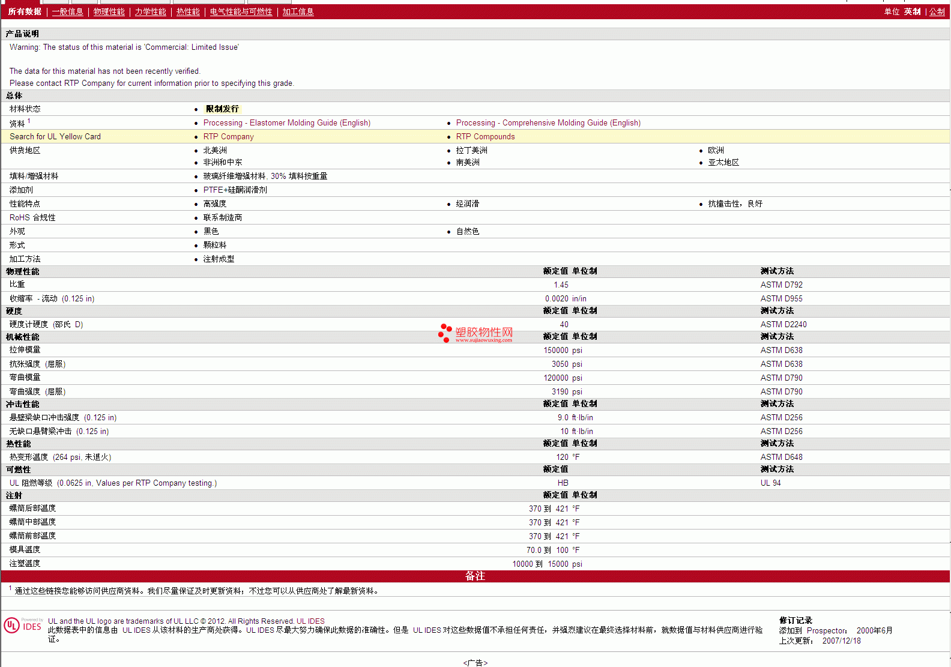Switch to the 物理性能 tab

click(x=109, y=12)
